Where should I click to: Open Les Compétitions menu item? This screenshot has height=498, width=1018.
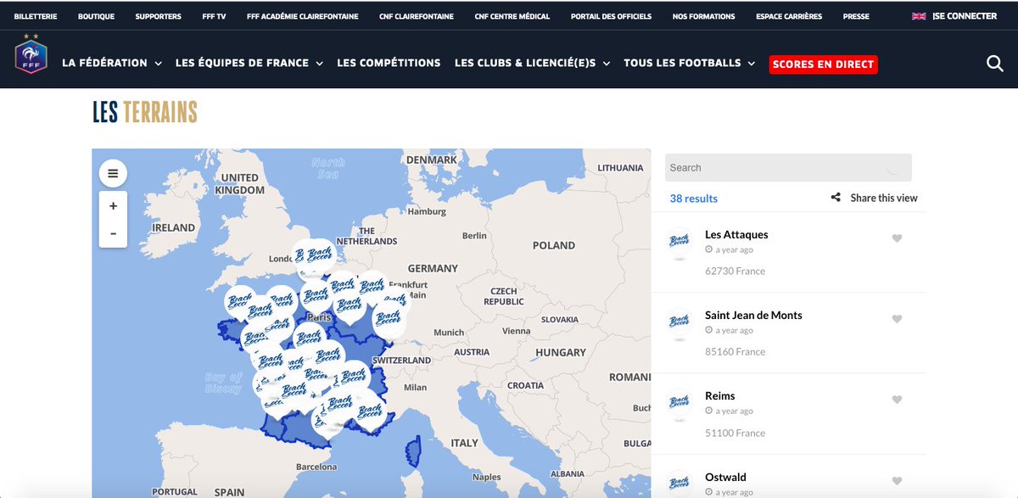[389, 63]
